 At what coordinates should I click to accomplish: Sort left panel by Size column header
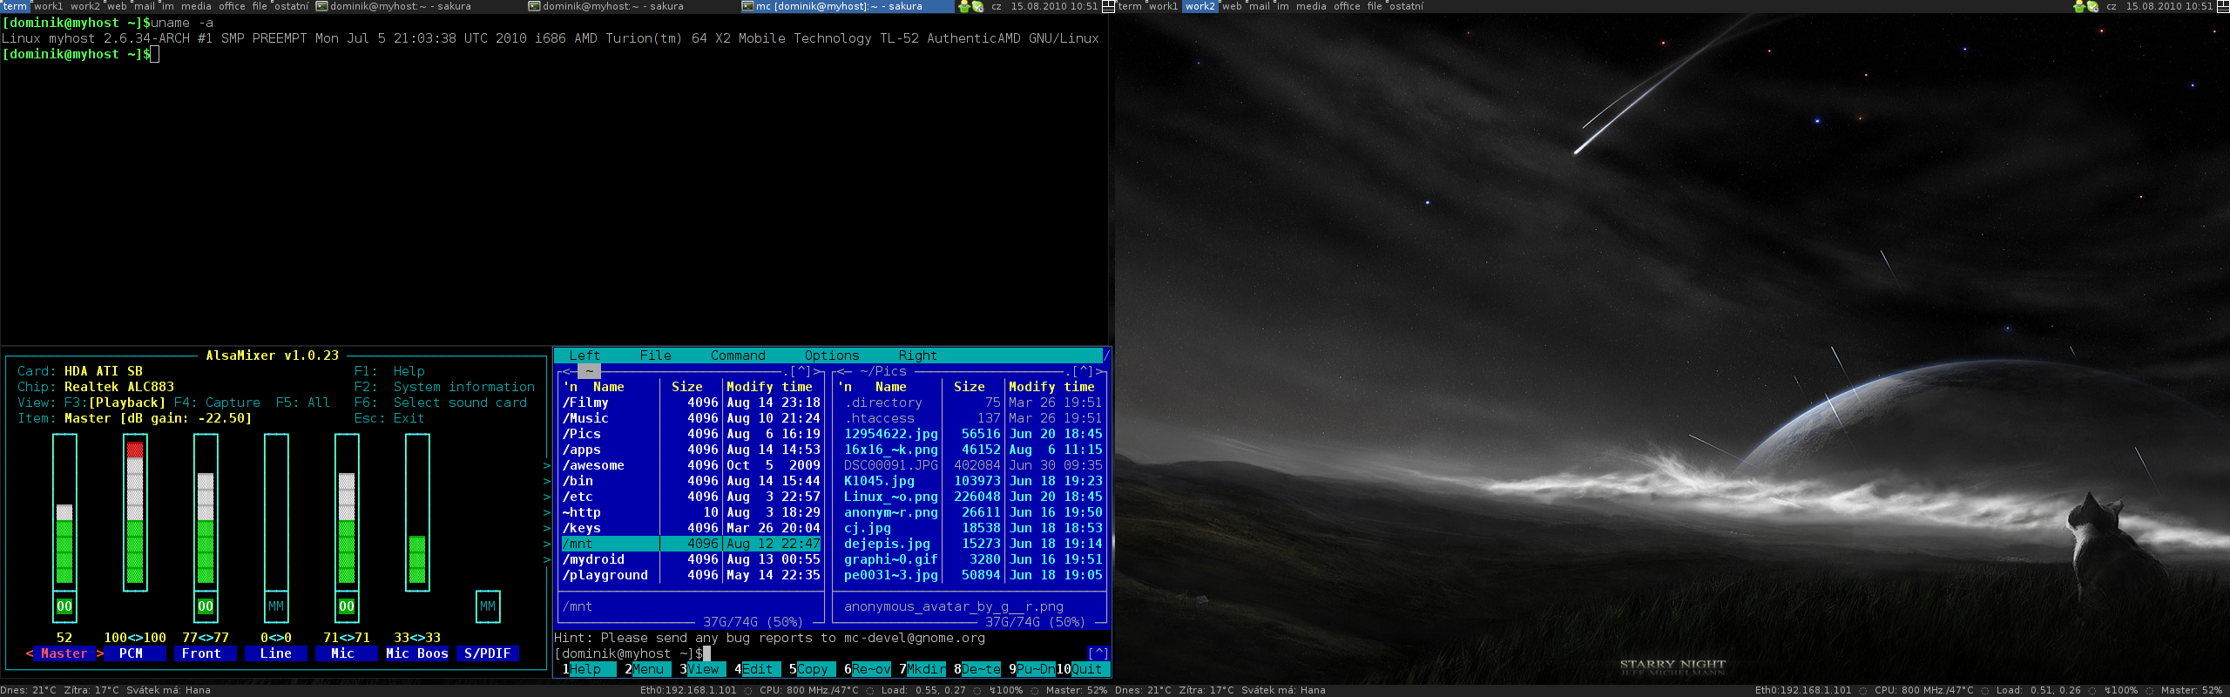pos(686,387)
